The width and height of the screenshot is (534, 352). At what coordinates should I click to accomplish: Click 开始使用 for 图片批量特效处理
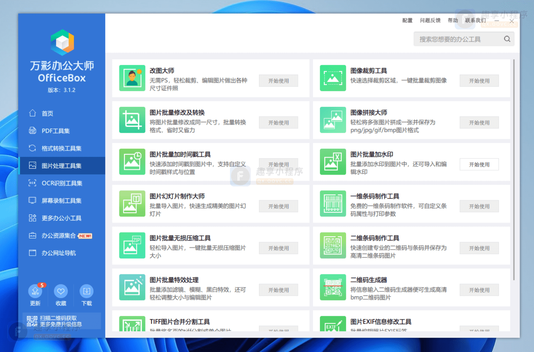tap(279, 290)
